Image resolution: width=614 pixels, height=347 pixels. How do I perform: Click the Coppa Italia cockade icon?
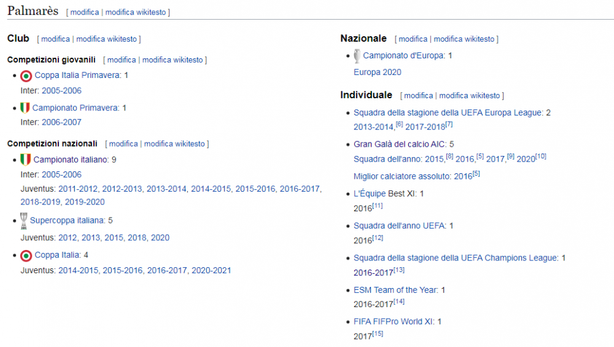coord(26,255)
